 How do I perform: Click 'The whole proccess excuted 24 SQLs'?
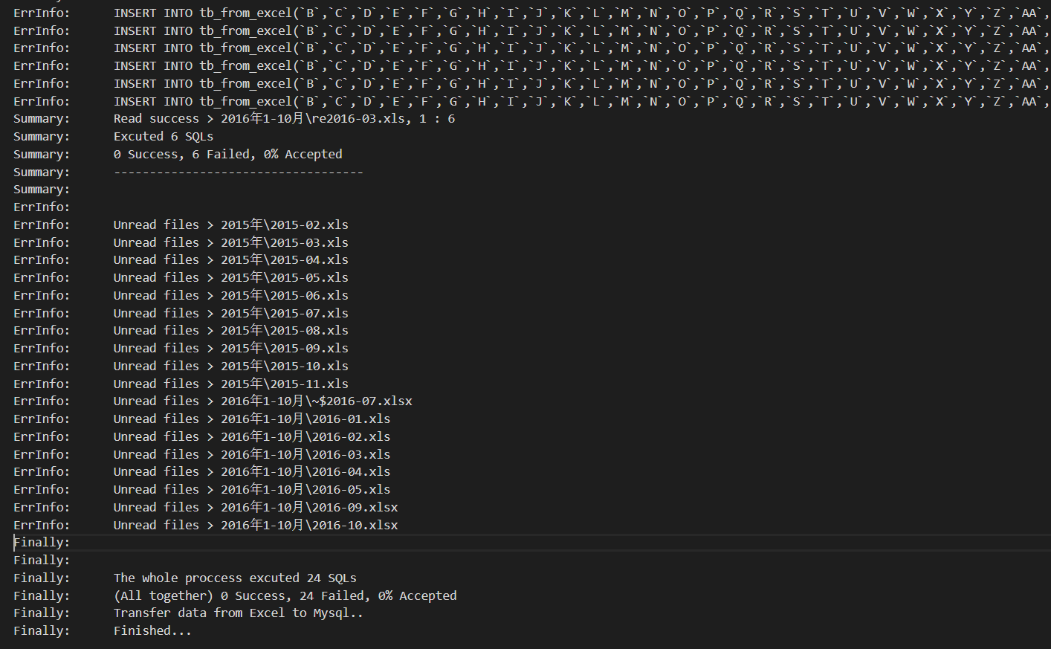point(235,578)
